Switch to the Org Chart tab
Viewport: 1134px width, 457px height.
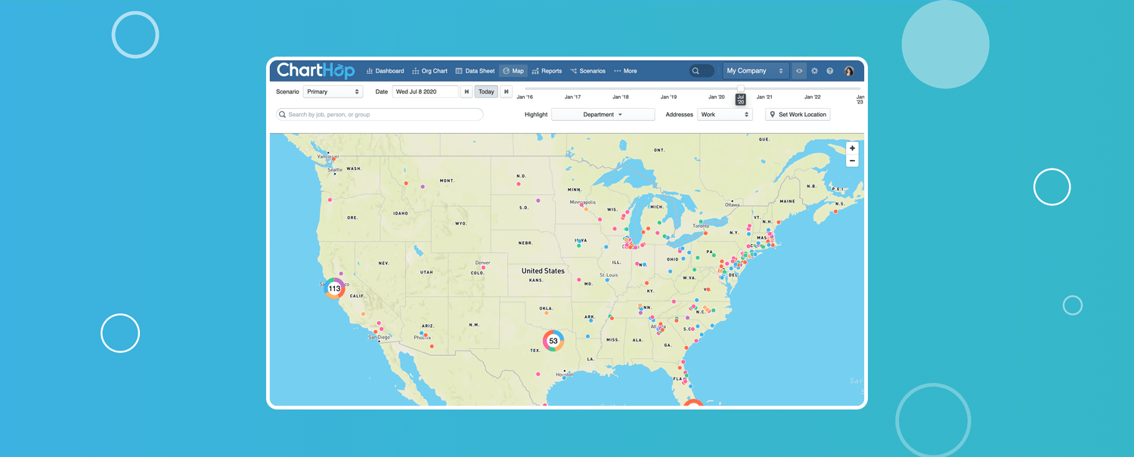(x=429, y=71)
